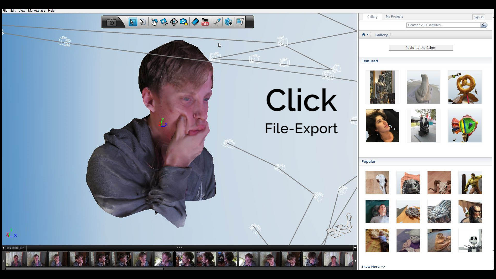Viewport: 496px width, 279px height.
Task: Open the popular ram skull capture
Action: tap(439, 183)
